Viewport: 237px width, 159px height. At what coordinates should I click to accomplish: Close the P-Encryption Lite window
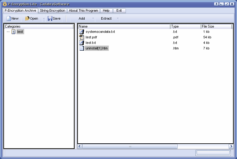[x=232, y=4]
